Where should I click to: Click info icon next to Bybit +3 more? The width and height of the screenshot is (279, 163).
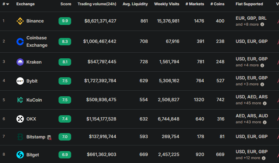tap(262, 84)
